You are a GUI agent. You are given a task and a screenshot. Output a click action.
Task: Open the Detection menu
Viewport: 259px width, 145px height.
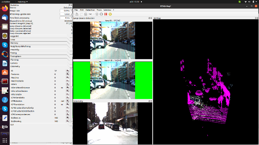point(90,10)
